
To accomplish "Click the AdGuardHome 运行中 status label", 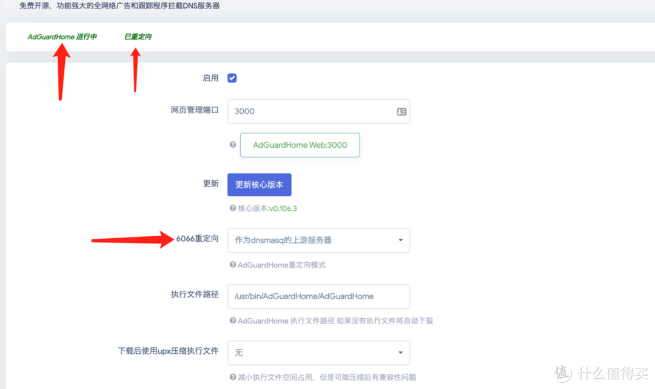I will [x=63, y=36].
